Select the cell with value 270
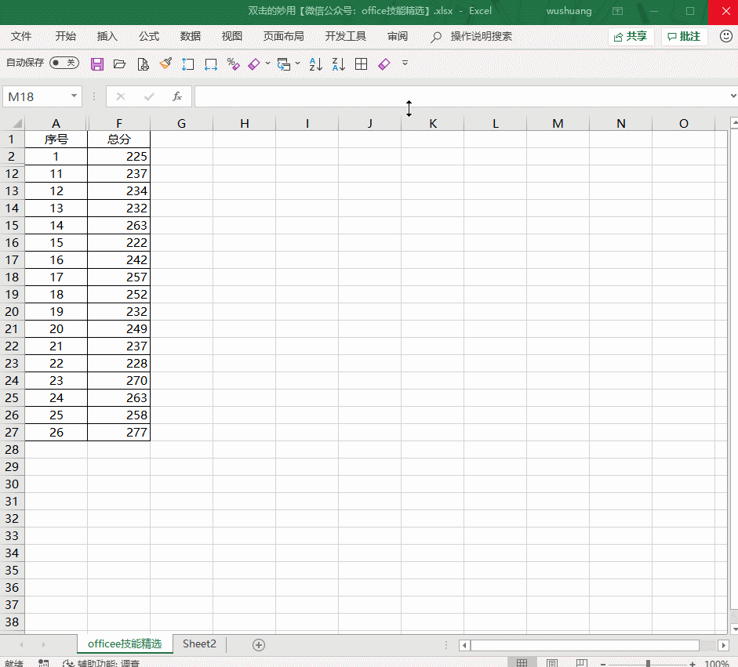The image size is (738, 667). (119, 381)
